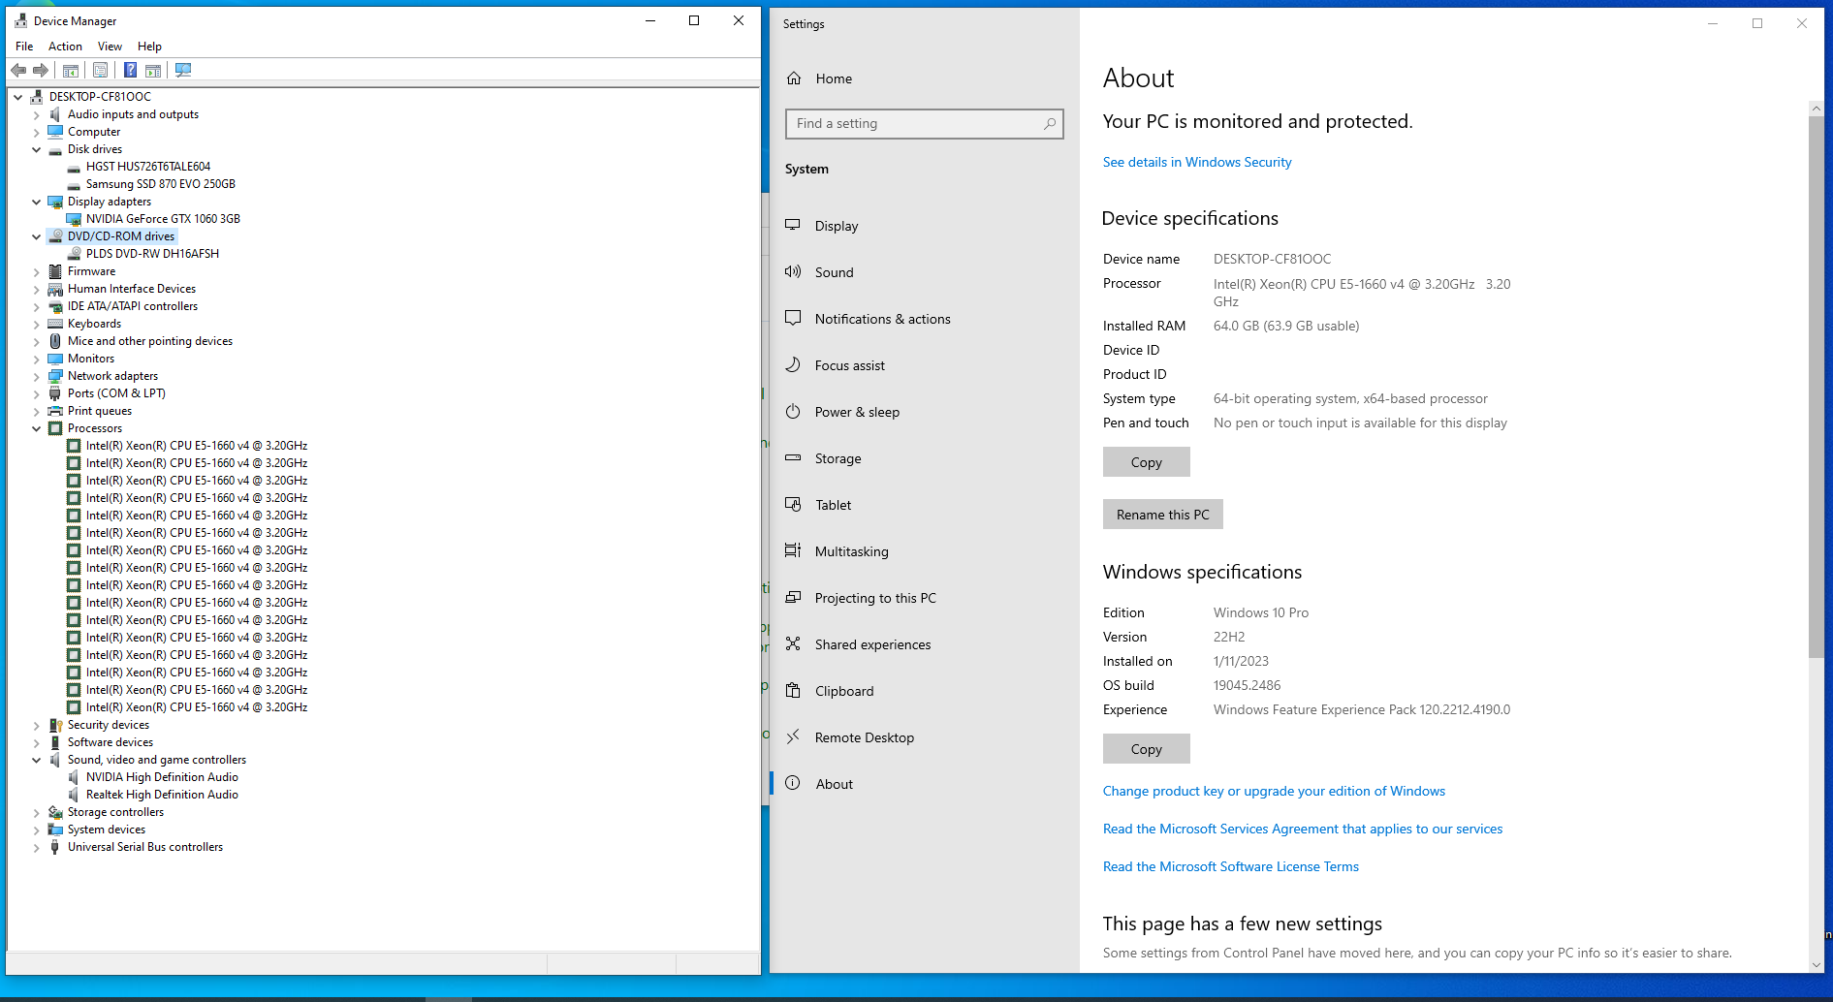Screen dimensions: 1833x1002
Task: Open the View menu in Device Manager
Action: [x=110, y=47]
